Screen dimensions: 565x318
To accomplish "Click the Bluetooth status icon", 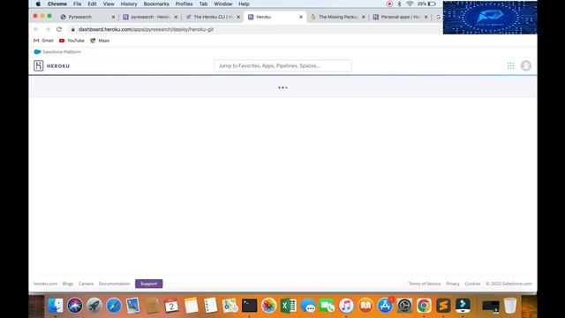I will coord(399,4).
